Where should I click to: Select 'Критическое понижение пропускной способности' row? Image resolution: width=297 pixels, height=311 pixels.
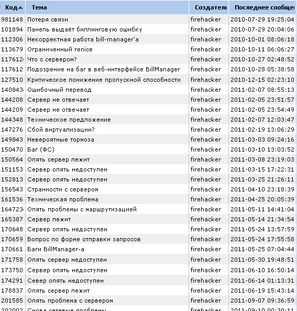click(148, 80)
